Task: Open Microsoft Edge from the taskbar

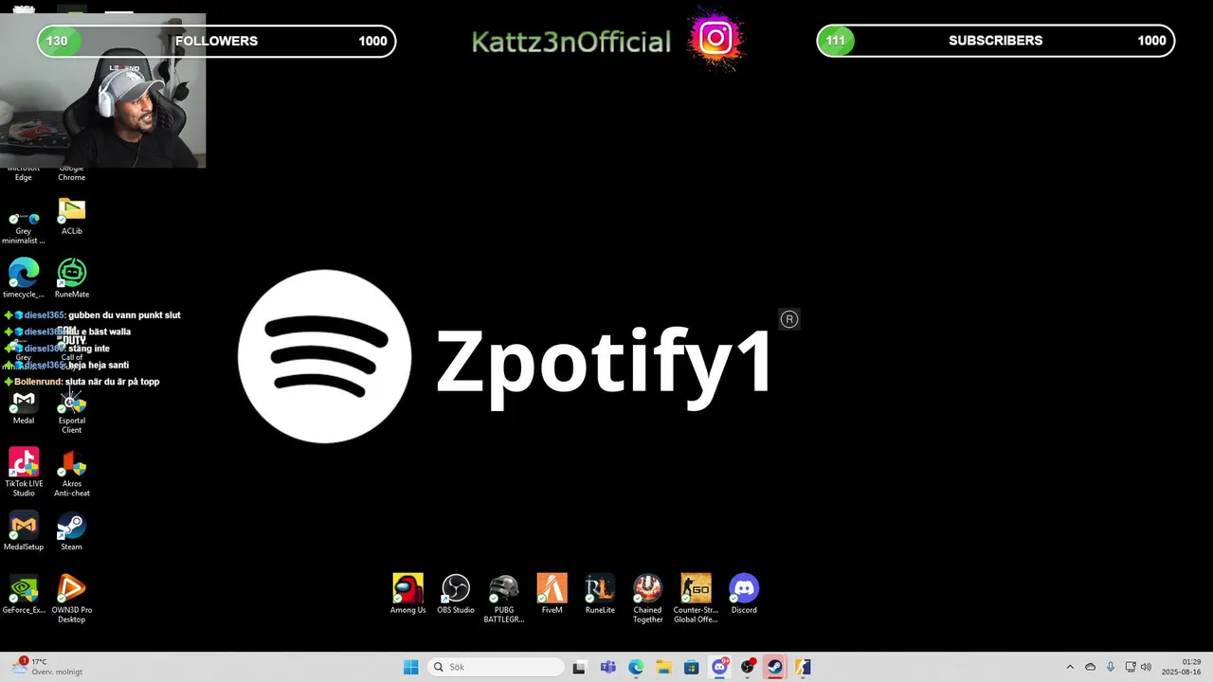Action: pyautogui.click(x=636, y=667)
